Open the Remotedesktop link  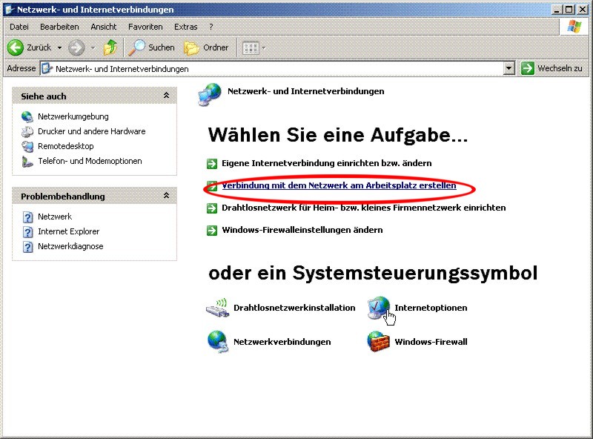(65, 146)
